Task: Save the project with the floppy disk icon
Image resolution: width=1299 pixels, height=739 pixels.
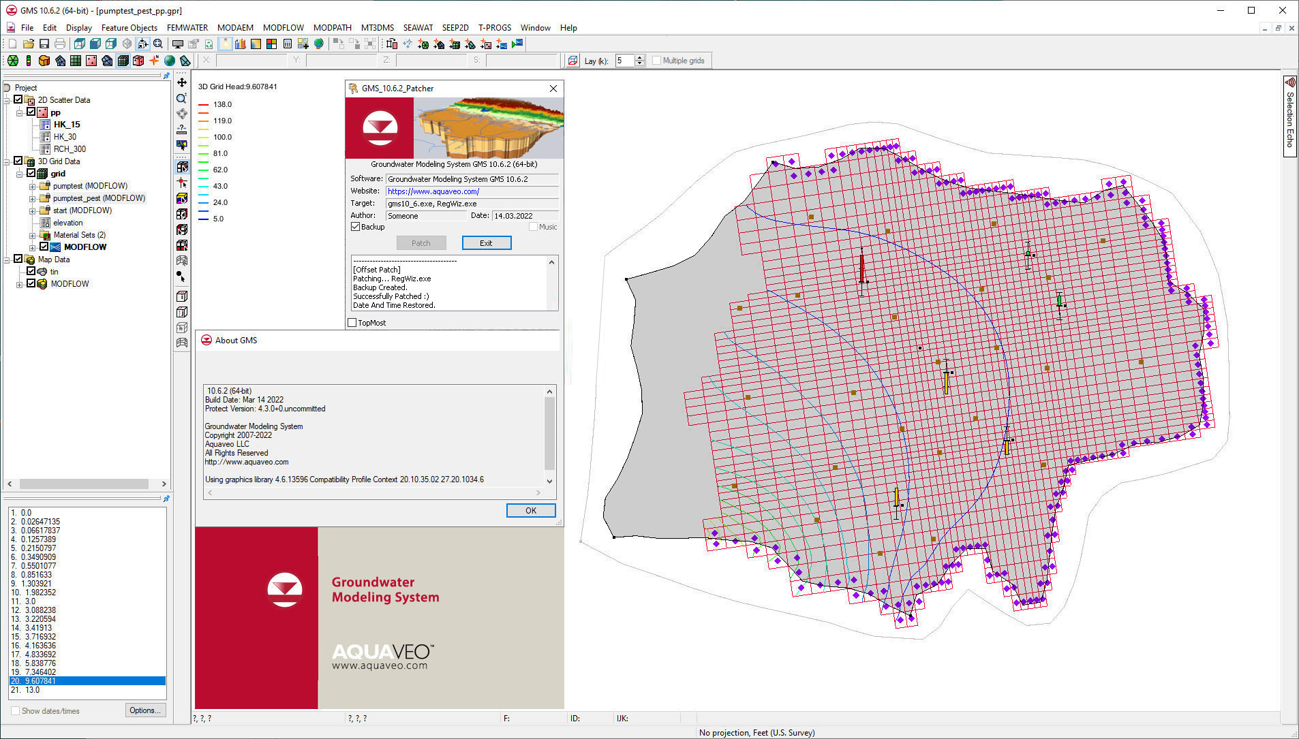Action: pos(44,44)
